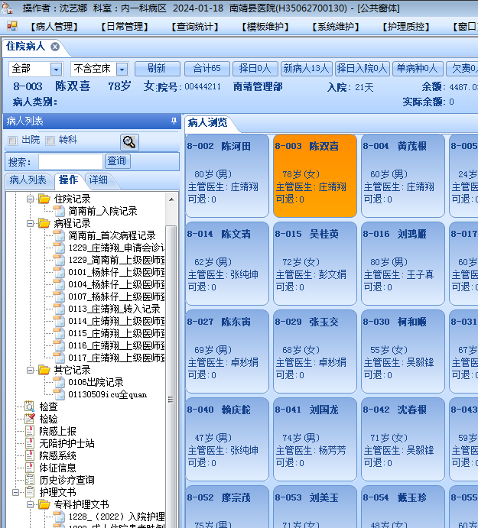Click the 检查 magnifier icon in tree
The height and width of the screenshot is (528, 478).
tap(30, 407)
